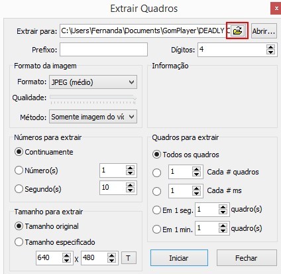Increase the Segundo(s) value with up arrow

(x=130, y=185)
